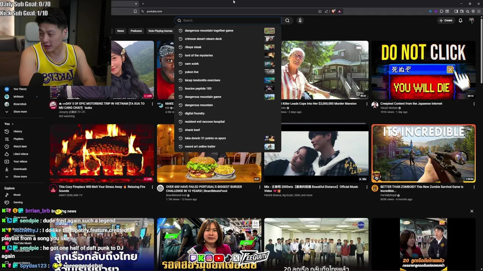
Task: Choose suggestion 'resident evil raccoon hospital'
Action: (228, 122)
